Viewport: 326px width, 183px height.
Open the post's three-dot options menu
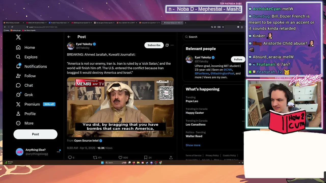tap(172, 45)
